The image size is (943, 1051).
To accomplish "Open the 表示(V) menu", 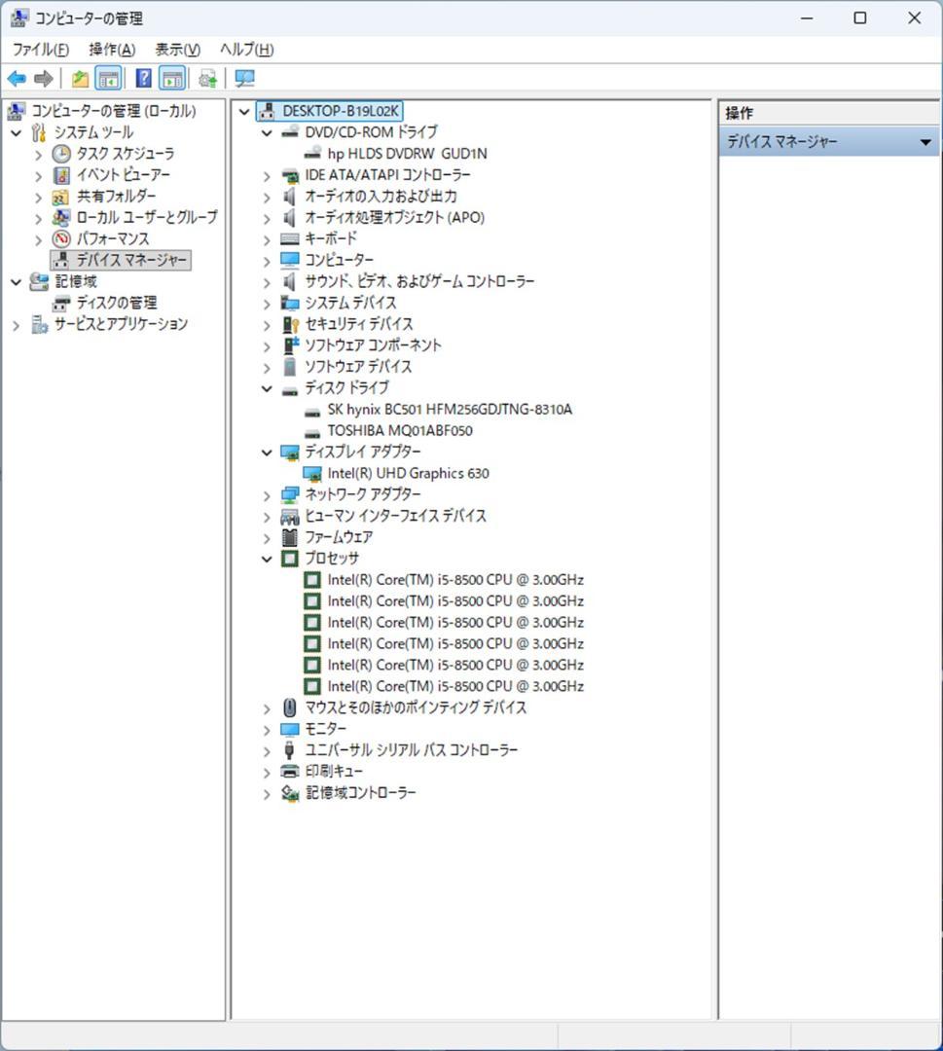I will pyautogui.click(x=177, y=49).
